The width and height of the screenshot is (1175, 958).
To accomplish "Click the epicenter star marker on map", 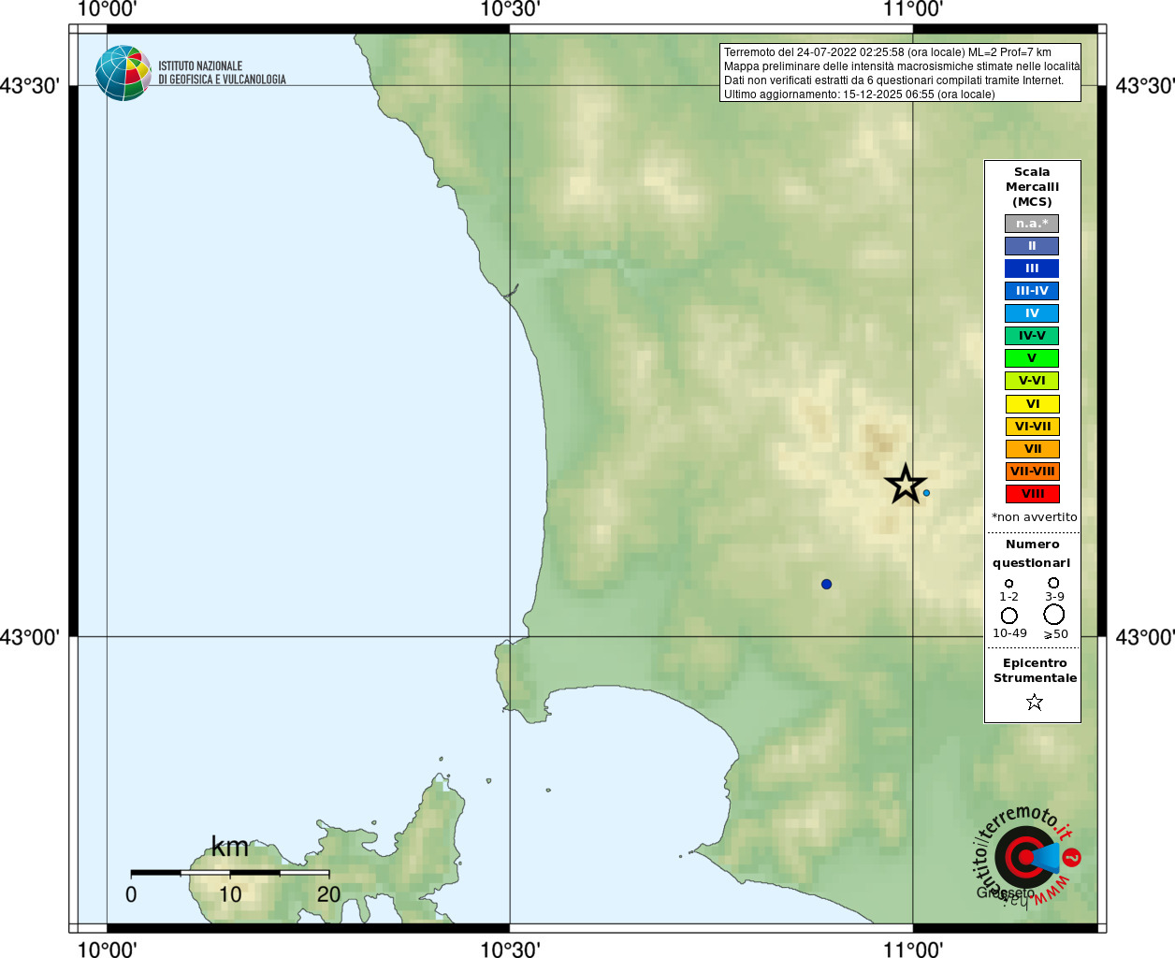I will tap(905, 484).
